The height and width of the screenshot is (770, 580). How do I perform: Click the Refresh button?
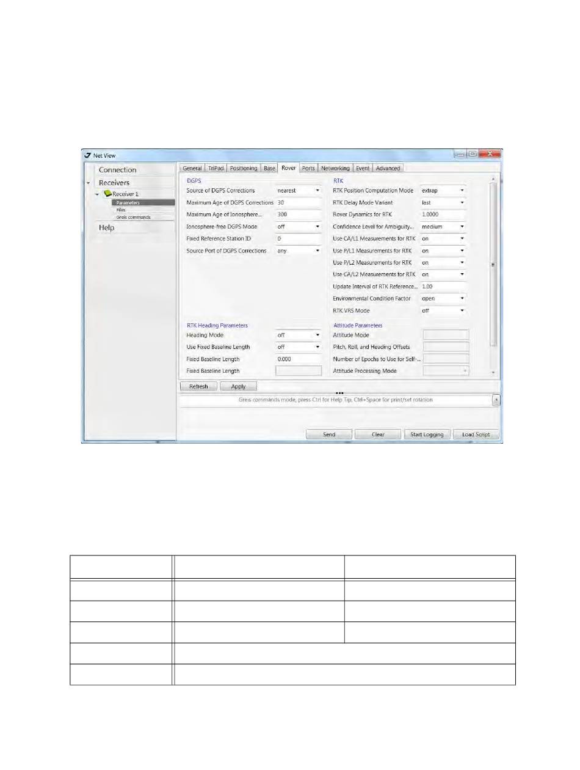coord(199,386)
